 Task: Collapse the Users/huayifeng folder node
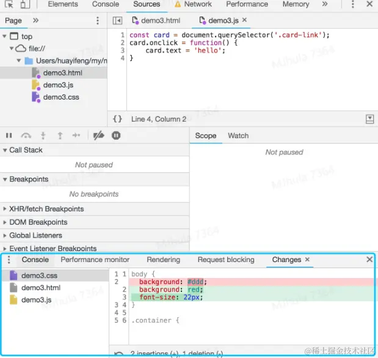19,60
